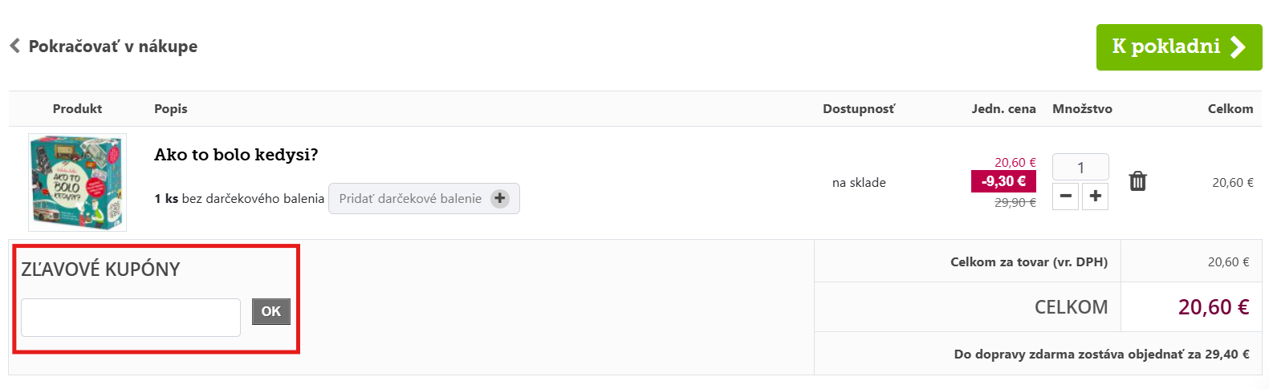
Task: Increase quantity with the plus button
Action: pyautogui.click(x=1095, y=196)
